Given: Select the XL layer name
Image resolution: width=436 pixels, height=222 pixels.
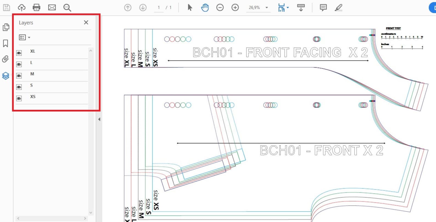Looking at the screenshot, I should [x=33, y=51].
